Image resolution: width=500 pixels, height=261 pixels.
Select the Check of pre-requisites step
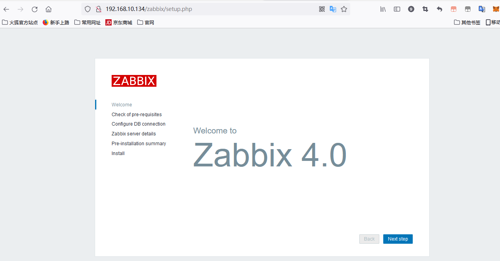[137, 115]
